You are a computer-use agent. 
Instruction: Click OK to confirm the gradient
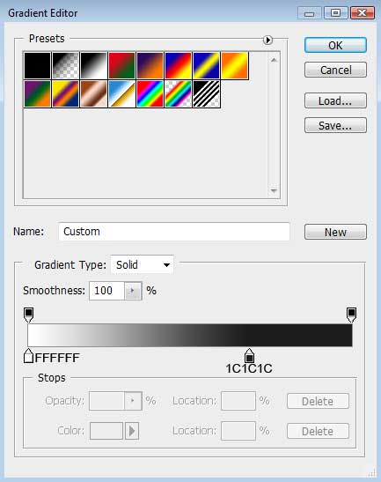click(335, 46)
